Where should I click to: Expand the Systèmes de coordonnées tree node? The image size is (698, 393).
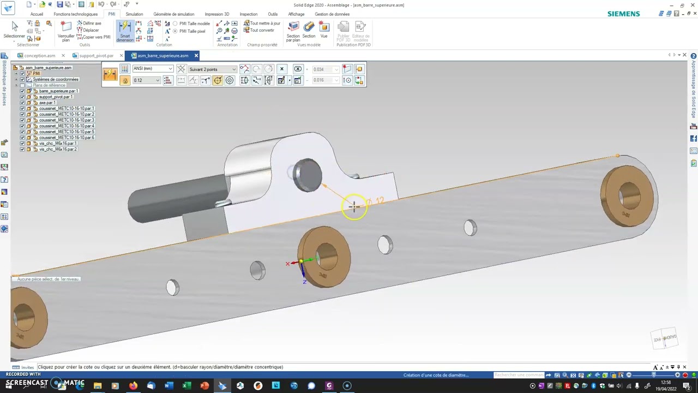tap(16, 79)
